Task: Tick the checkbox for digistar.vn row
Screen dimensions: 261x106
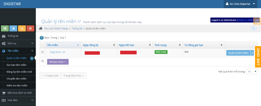Action: click(x=43, y=52)
